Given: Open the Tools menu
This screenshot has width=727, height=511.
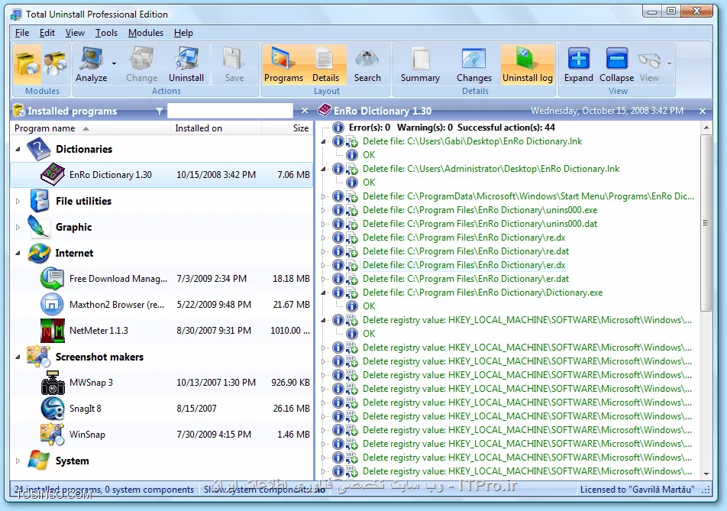Looking at the screenshot, I should (106, 33).
